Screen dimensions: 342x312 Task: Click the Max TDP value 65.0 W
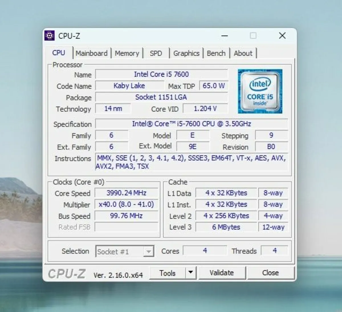(214, 86)
